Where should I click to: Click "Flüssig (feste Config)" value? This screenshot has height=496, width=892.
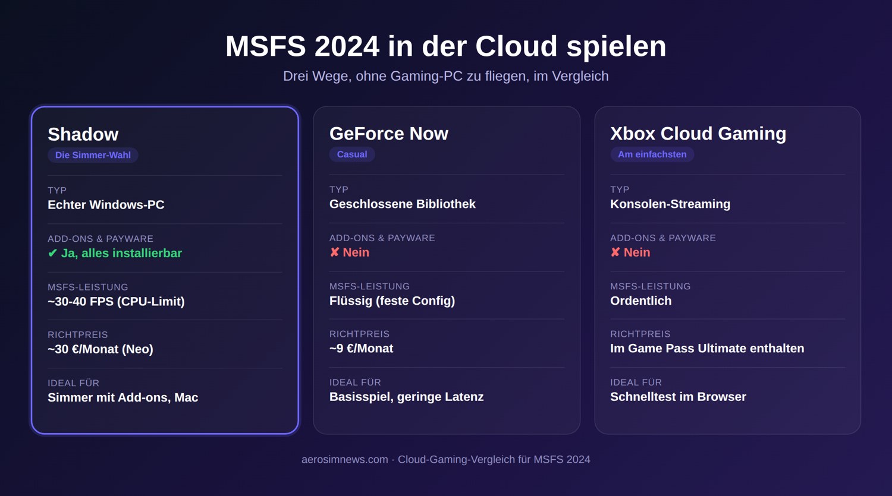tap(392, 301)
